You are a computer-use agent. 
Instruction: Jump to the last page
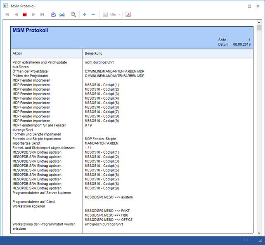click(x=42, y=14)
